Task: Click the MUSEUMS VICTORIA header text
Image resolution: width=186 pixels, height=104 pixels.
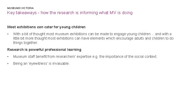Action: click(20, 8)
